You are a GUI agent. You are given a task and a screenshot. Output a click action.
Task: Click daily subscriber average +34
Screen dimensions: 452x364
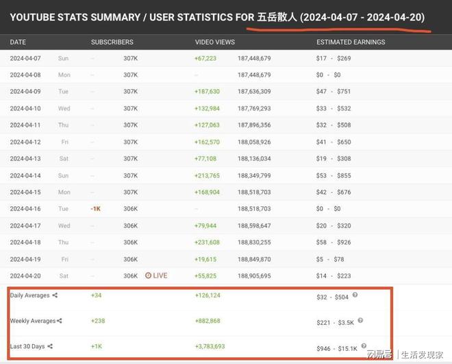click(97, 295)
